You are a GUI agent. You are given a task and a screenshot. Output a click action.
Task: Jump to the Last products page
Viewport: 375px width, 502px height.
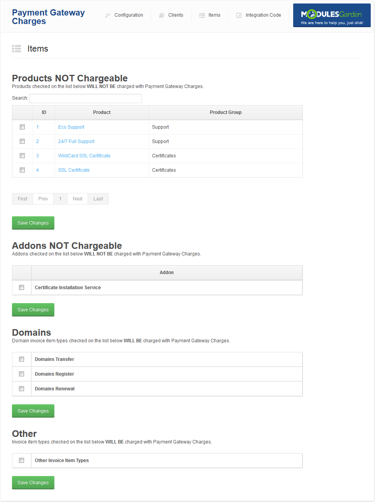98,199
